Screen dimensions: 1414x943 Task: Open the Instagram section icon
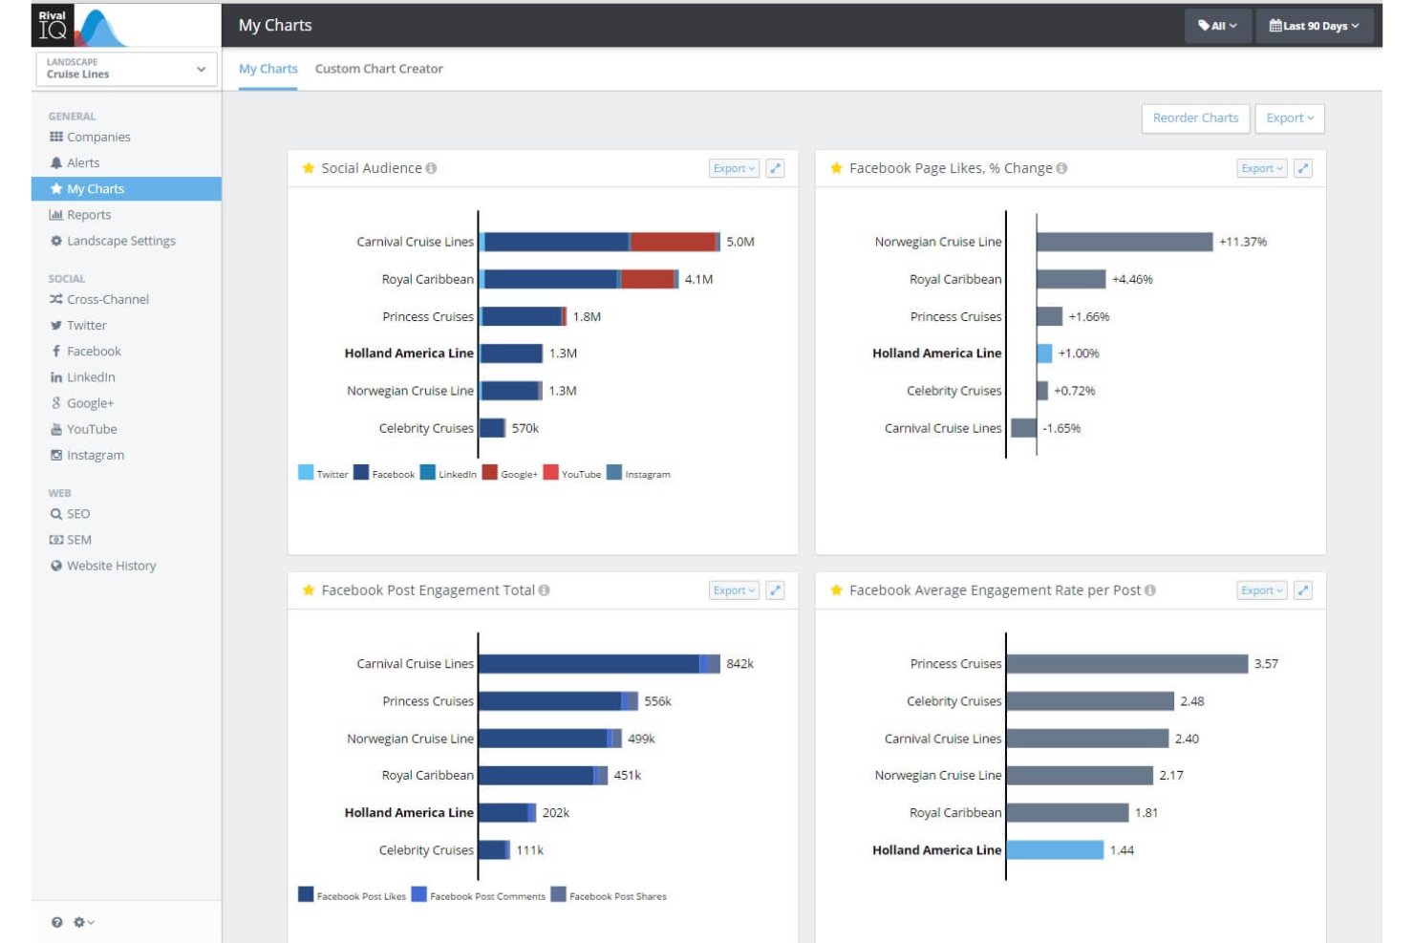[x=56, y=455]
